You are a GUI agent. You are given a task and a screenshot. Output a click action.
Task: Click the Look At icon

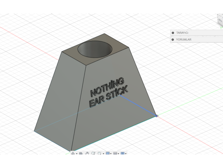(81, 153)
